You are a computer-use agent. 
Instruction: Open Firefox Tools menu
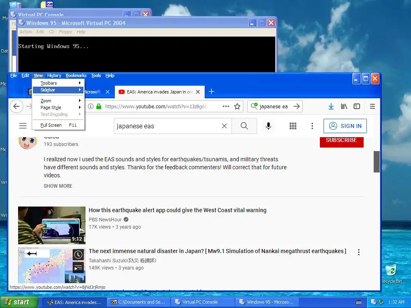[x=96, y=75]
